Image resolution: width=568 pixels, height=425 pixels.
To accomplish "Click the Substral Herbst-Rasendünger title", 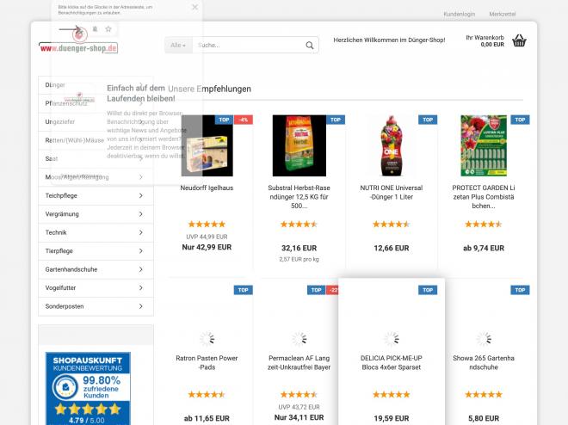I will click(x=299, y=197).
